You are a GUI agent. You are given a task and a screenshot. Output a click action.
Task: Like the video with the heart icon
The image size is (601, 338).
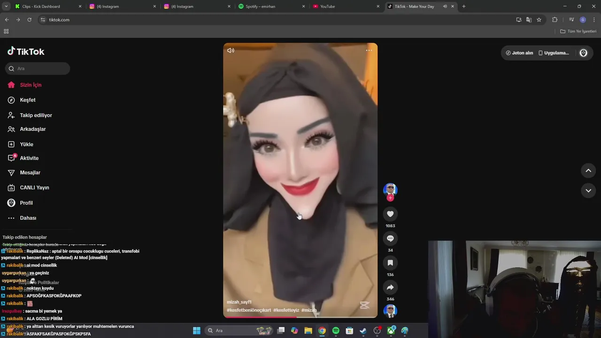tap(390, 214)
